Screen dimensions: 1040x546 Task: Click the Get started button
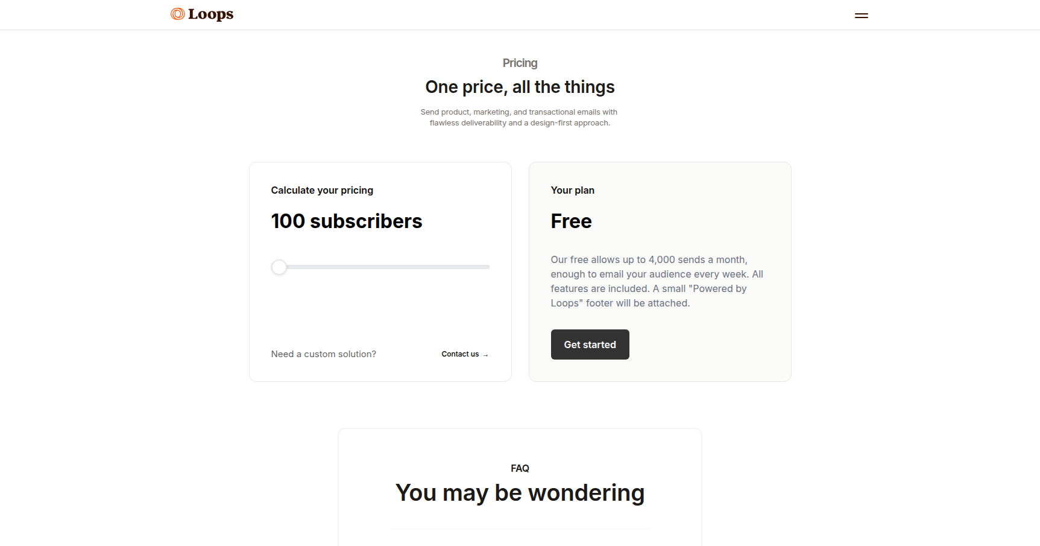coord(590,344)
